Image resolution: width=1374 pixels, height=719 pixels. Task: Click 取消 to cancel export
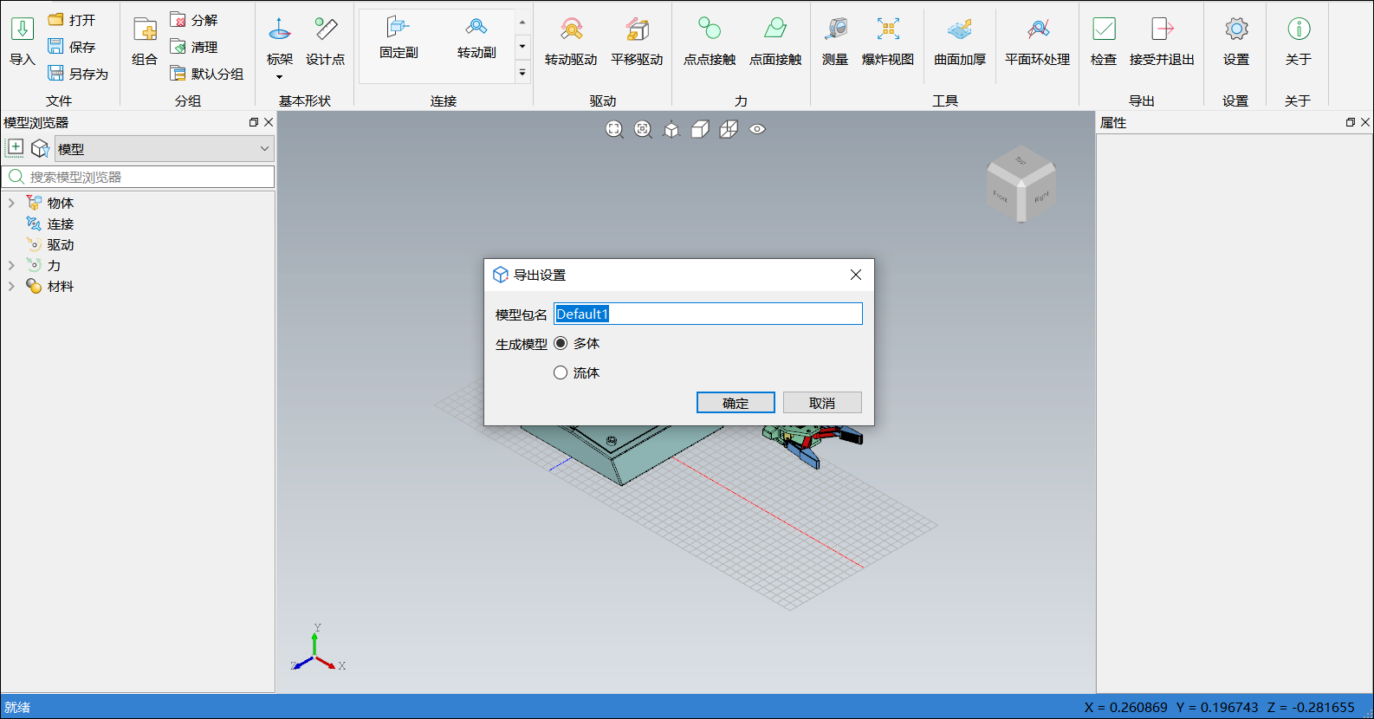(x=822, y=403)
